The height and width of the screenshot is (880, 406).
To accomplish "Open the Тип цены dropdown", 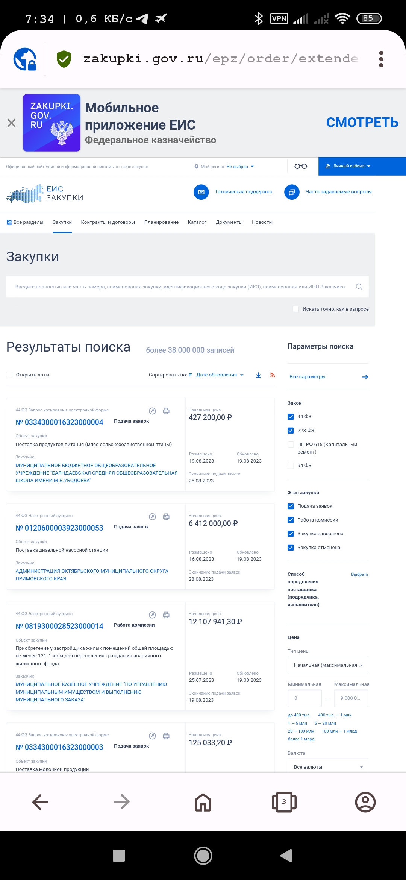I will [x=328, y=665].
